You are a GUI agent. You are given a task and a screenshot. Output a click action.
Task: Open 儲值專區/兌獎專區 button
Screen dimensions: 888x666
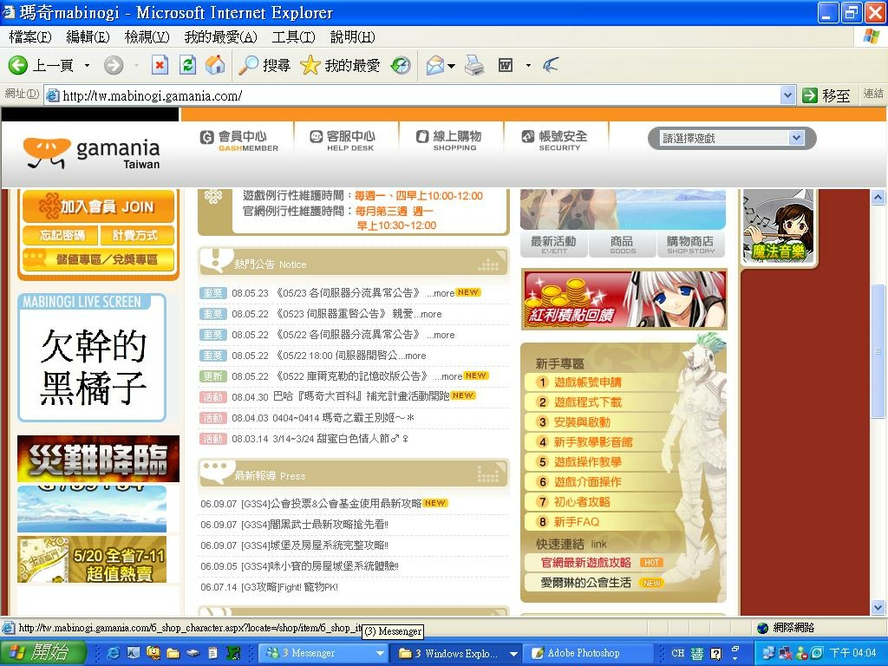pos(98,259)
